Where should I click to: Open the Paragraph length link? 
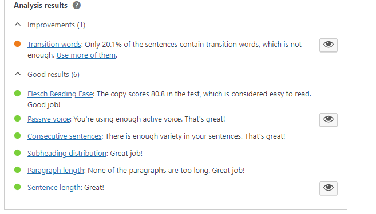point(56,171)
